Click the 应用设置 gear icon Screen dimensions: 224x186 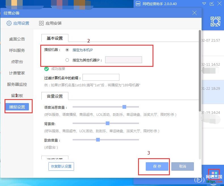[x=9, y=23]
